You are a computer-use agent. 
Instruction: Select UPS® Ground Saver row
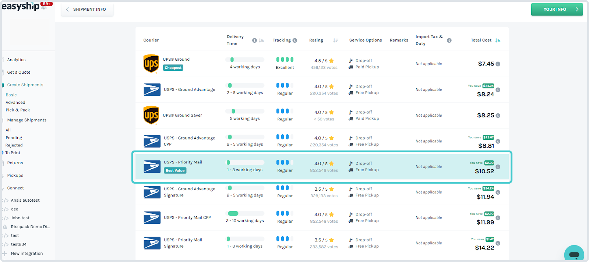click(322, 116)
